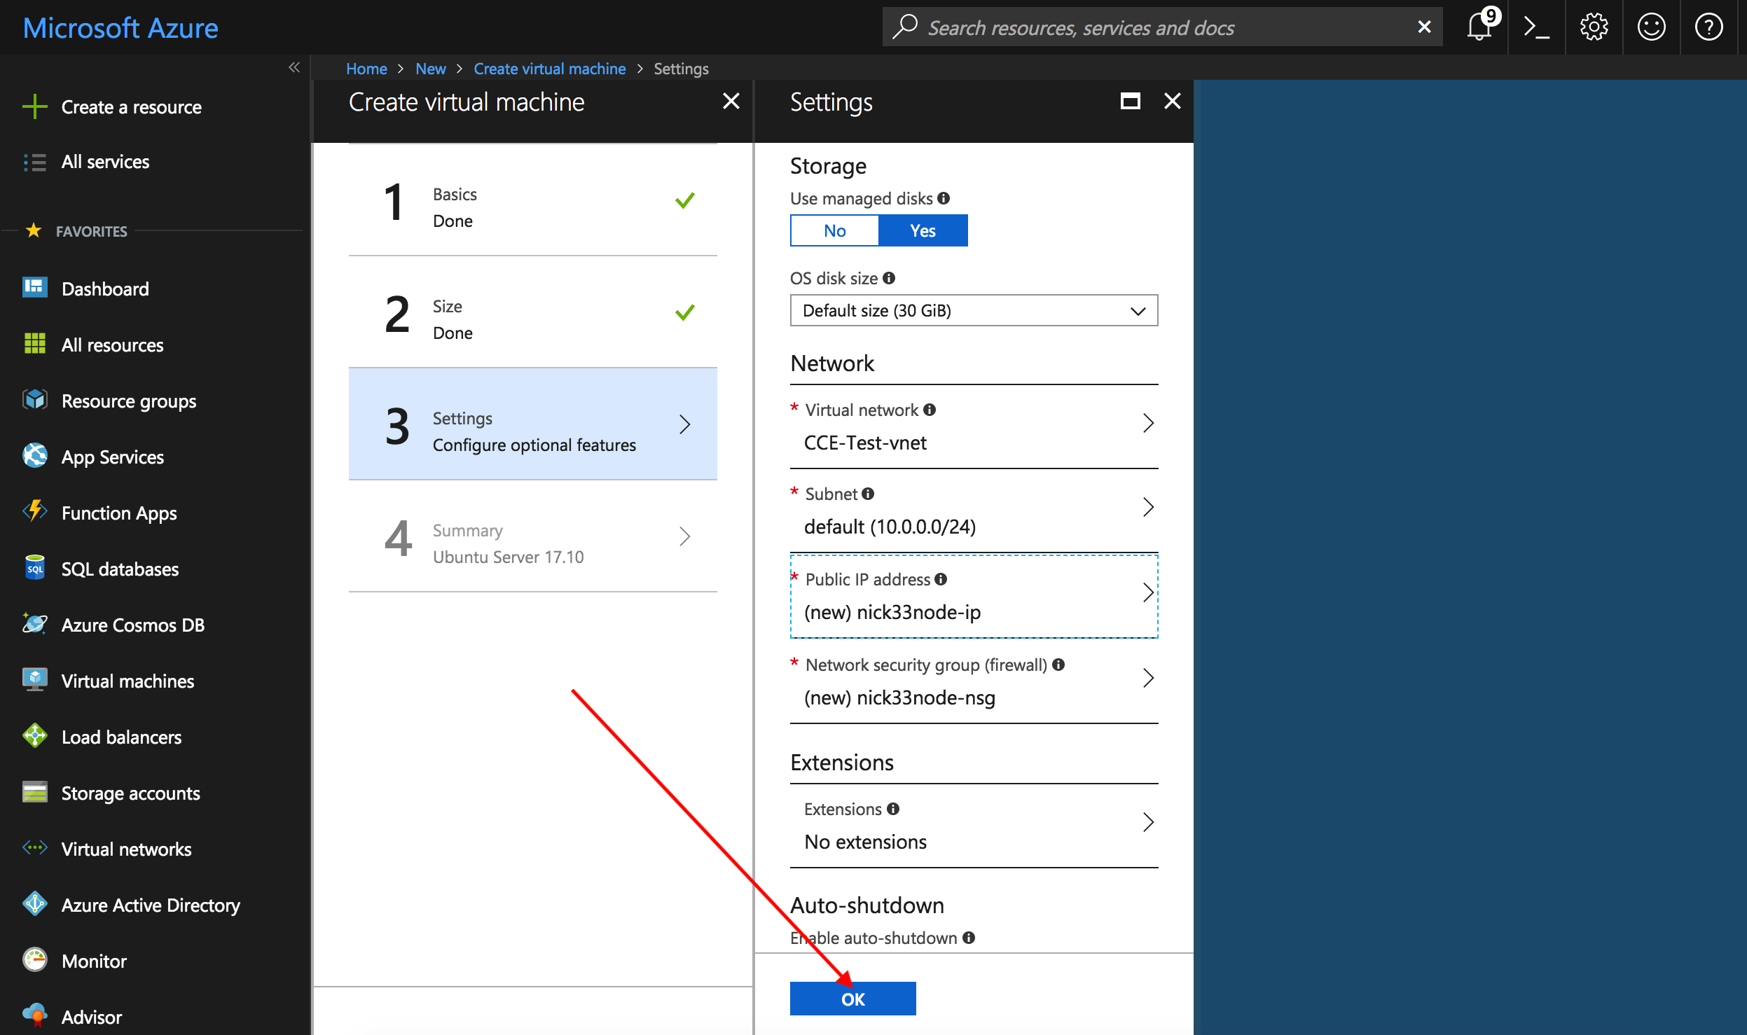Open step 4 Summary in the wizard

[x=532, y=536]
